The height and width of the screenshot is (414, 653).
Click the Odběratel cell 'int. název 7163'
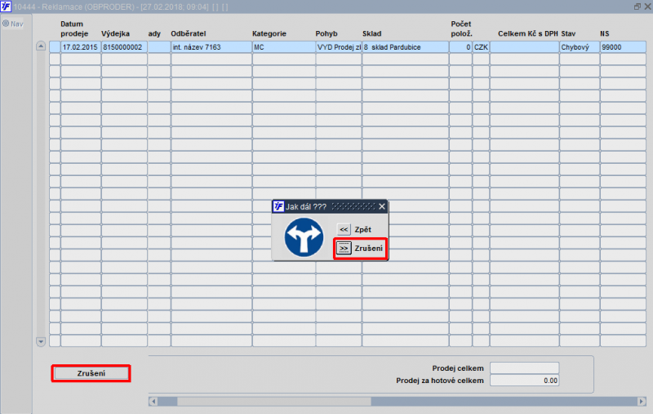point(211,47)
